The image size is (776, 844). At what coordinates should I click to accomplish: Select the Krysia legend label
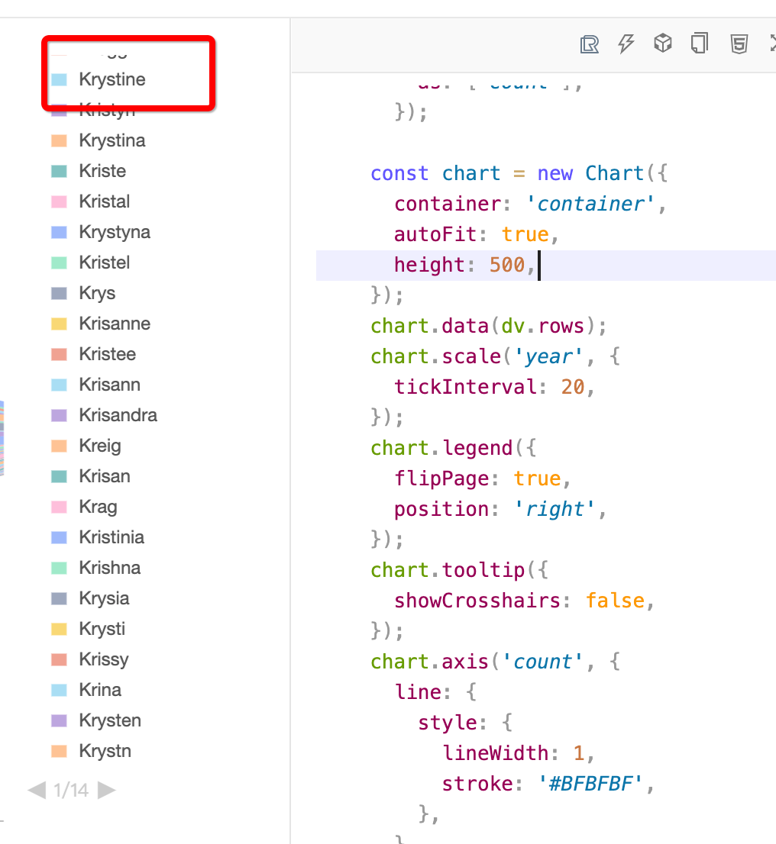(104, 598)
